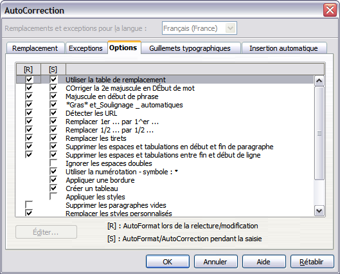
Task: Open the Insertion automatique tab
Action: (283, 48)
